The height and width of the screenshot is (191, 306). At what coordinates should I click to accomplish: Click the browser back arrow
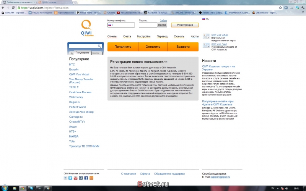coord(3,8)
